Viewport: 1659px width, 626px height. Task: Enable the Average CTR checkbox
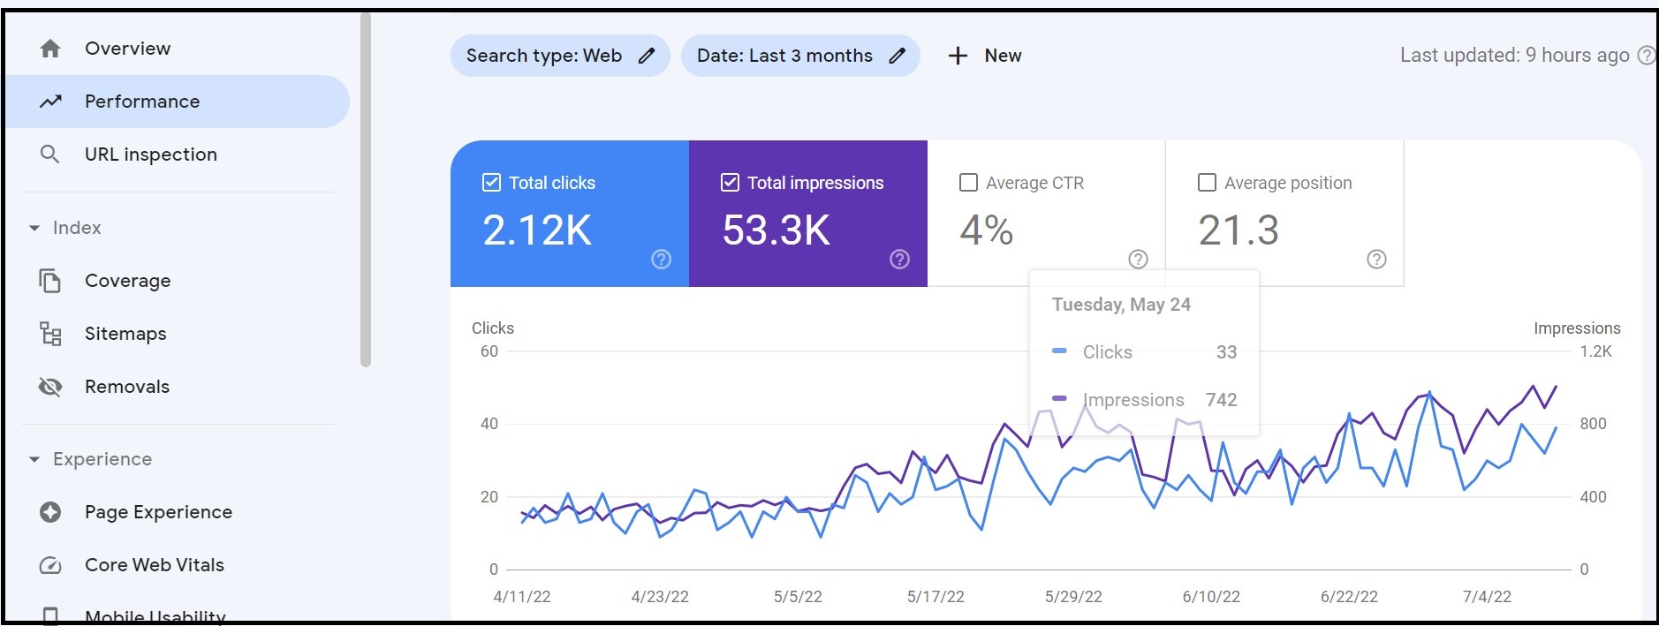pos(968,183)
